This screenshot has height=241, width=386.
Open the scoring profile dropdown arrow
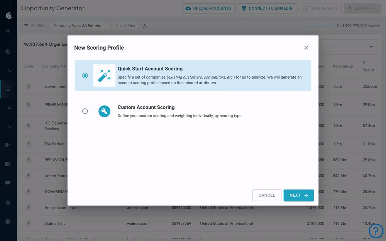371,47
